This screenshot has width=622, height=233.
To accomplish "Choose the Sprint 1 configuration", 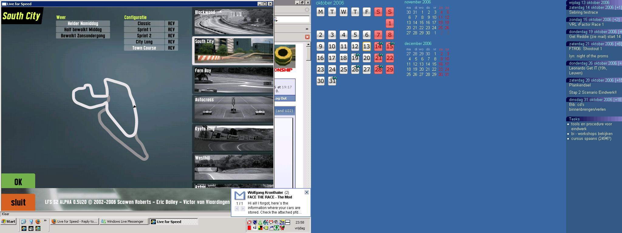I will point(144,29).
